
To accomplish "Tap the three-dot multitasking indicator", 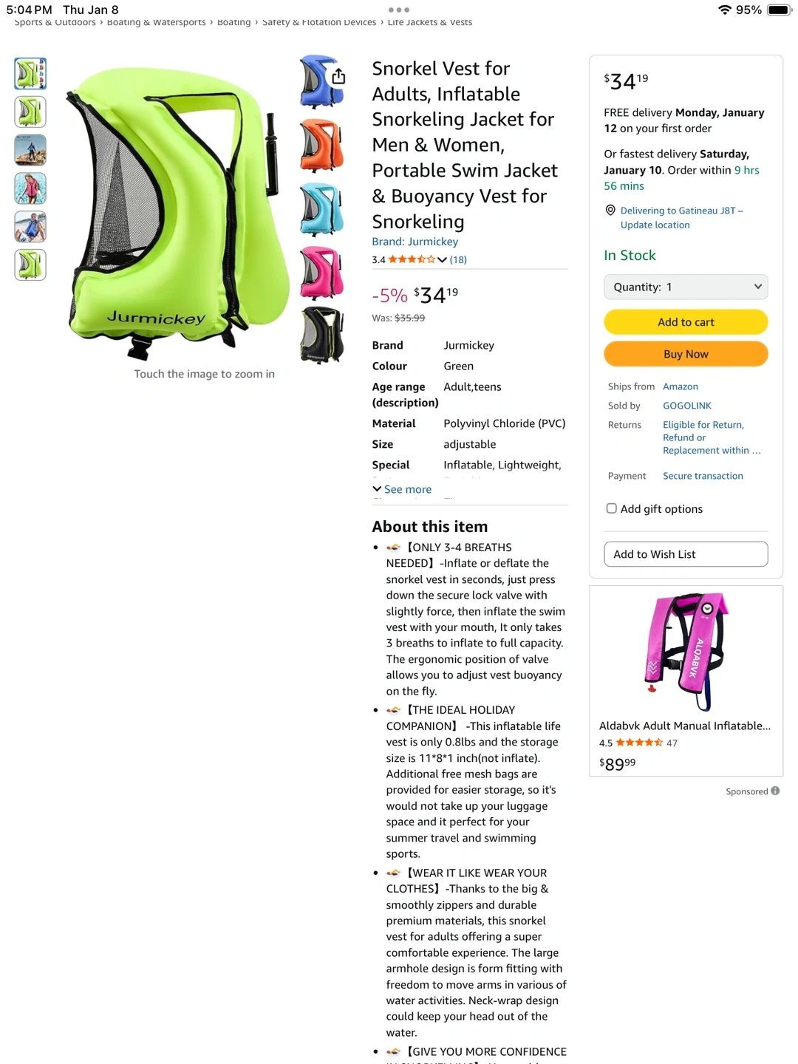I will pos(399,10).
